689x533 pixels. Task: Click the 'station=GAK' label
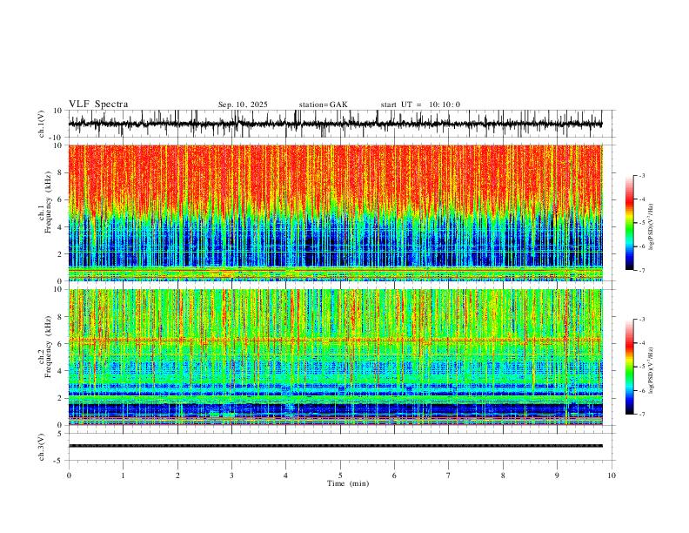(323, 105)
